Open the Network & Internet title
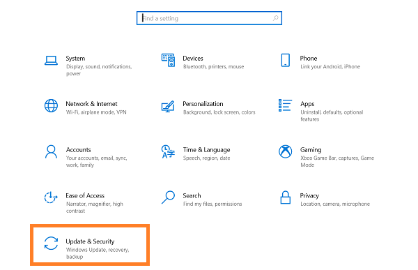 click(91, 104)
